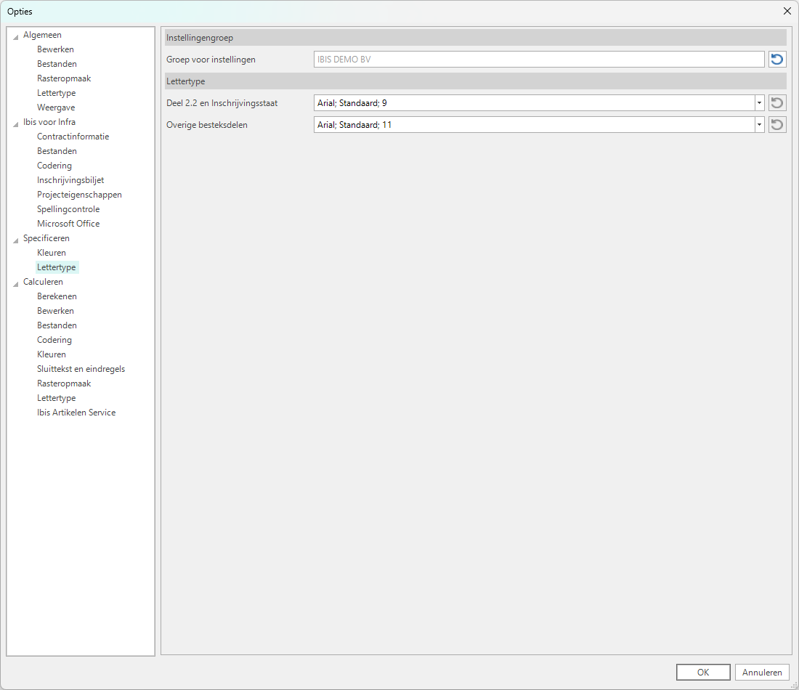799x690 pixels.
Task: Click the OK button
Action: coord(702,673)
